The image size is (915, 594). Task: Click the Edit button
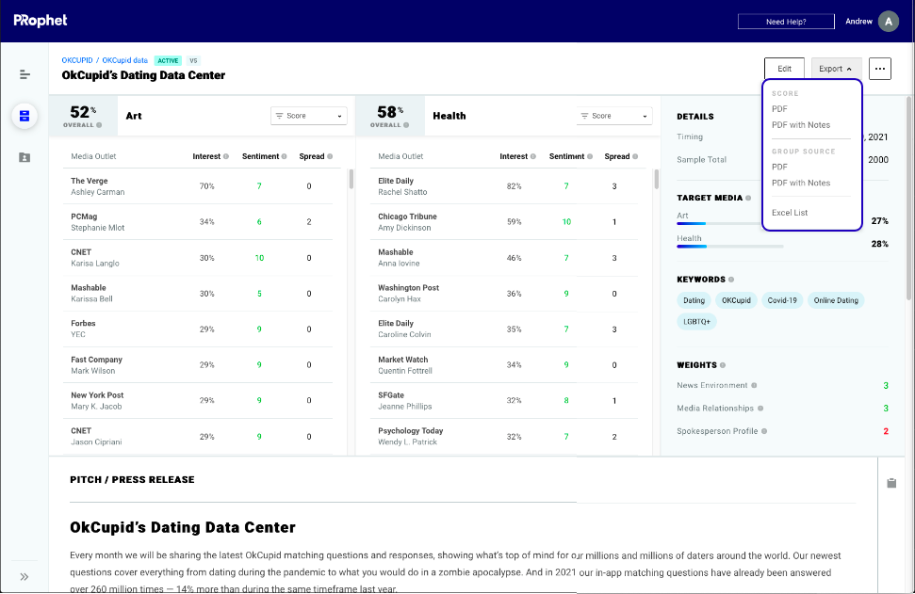coord(784,69)
